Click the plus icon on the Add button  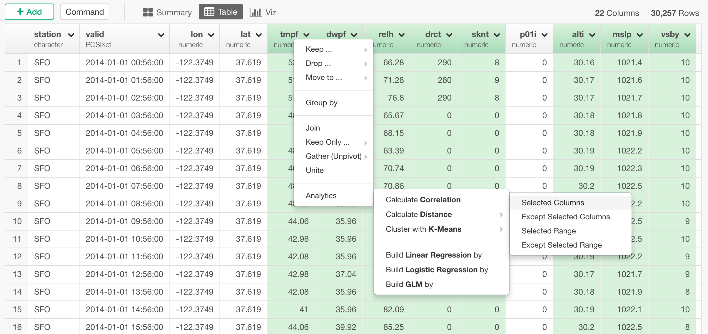[x=20, y=12]
